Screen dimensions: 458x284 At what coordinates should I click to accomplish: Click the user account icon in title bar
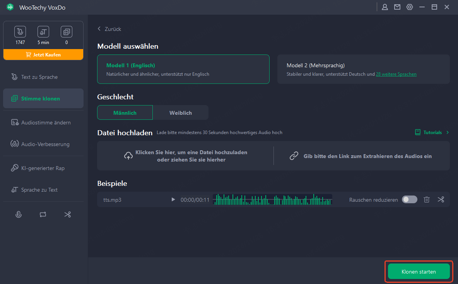[385, 7]
